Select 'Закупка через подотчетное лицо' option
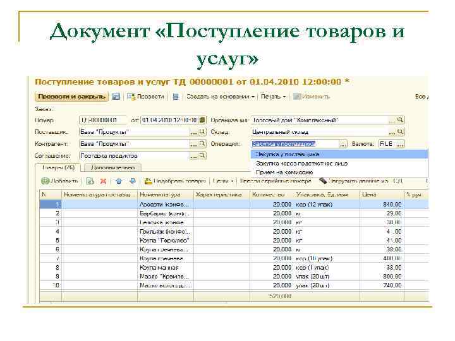Screen dimensions: 455x341 point(339,164)
